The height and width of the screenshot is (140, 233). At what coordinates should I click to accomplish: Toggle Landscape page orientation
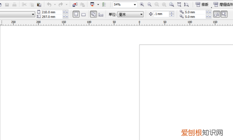(84, 14)
